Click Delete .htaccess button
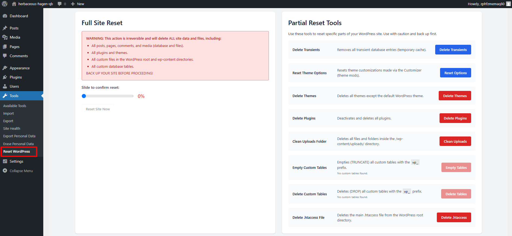512x236 pixels. [x=454, y=217]
